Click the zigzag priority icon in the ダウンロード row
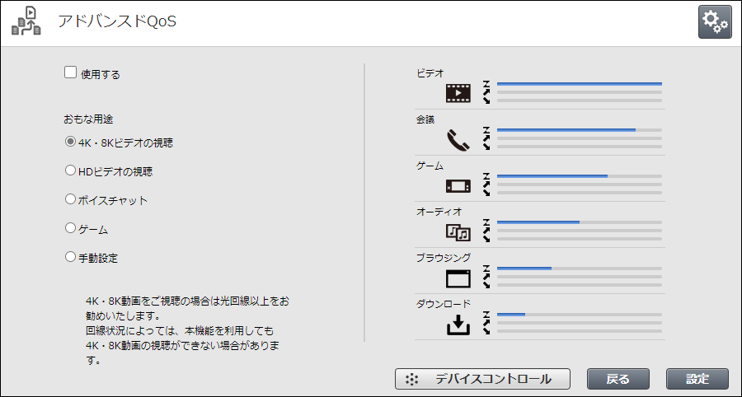This screenshot has width=742, height=397. [x=486, y=315]
